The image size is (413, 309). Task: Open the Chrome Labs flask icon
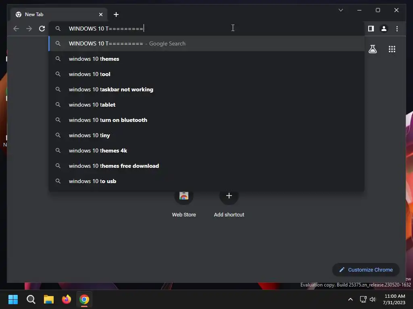(372, 49)
